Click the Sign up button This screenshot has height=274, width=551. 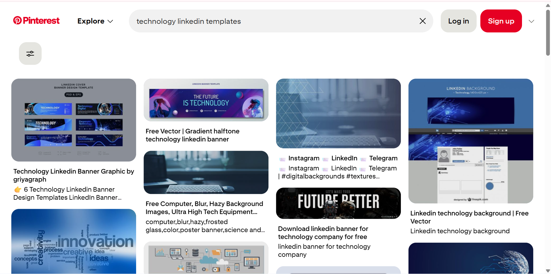(x=501, y=21)
